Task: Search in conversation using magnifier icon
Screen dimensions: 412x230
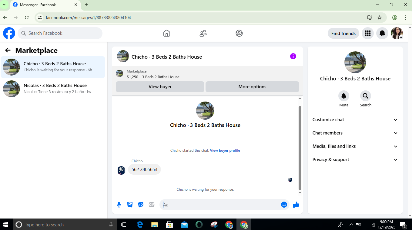Action: pyautogui.click(x=366, y=96)
